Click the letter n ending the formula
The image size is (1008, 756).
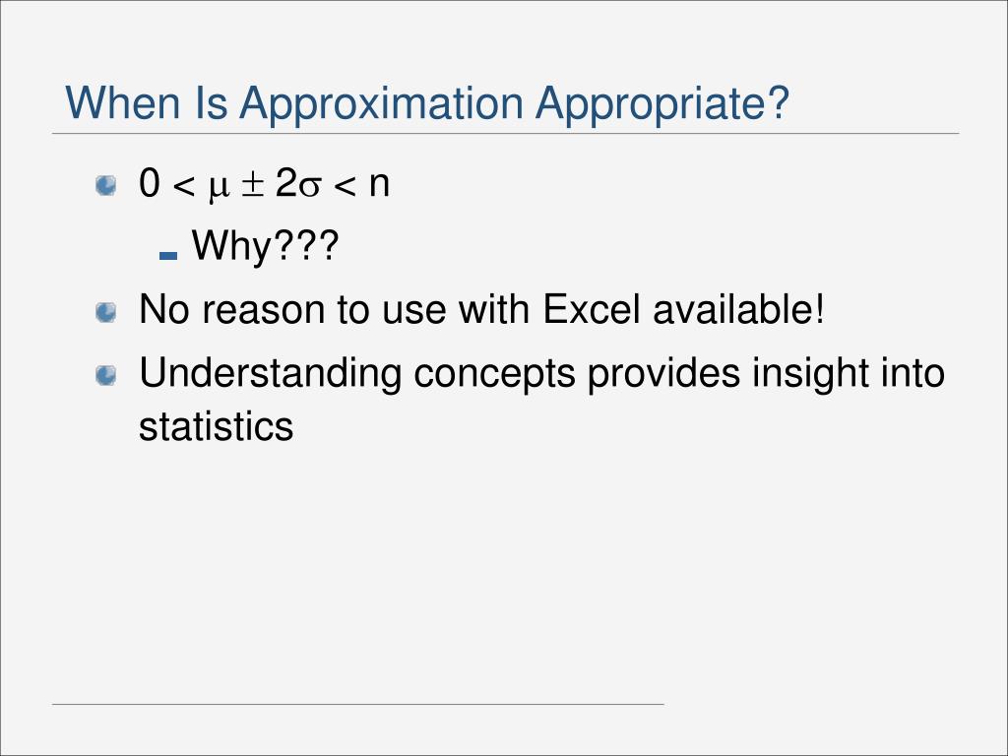[379, 186]
